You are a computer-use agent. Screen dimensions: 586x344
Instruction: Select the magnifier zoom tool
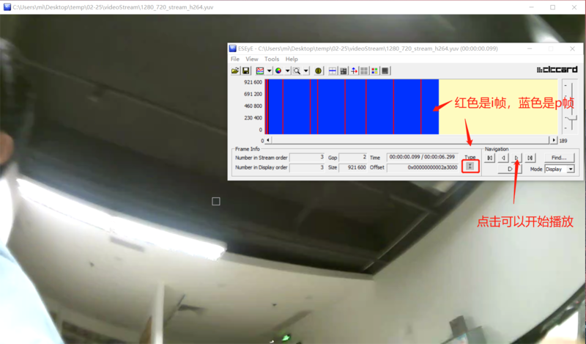tap(297, 71)
